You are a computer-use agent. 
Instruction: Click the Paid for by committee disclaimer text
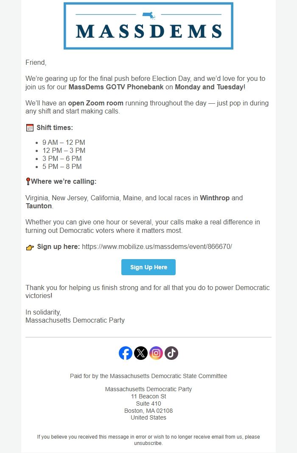[x=148, y=376]
